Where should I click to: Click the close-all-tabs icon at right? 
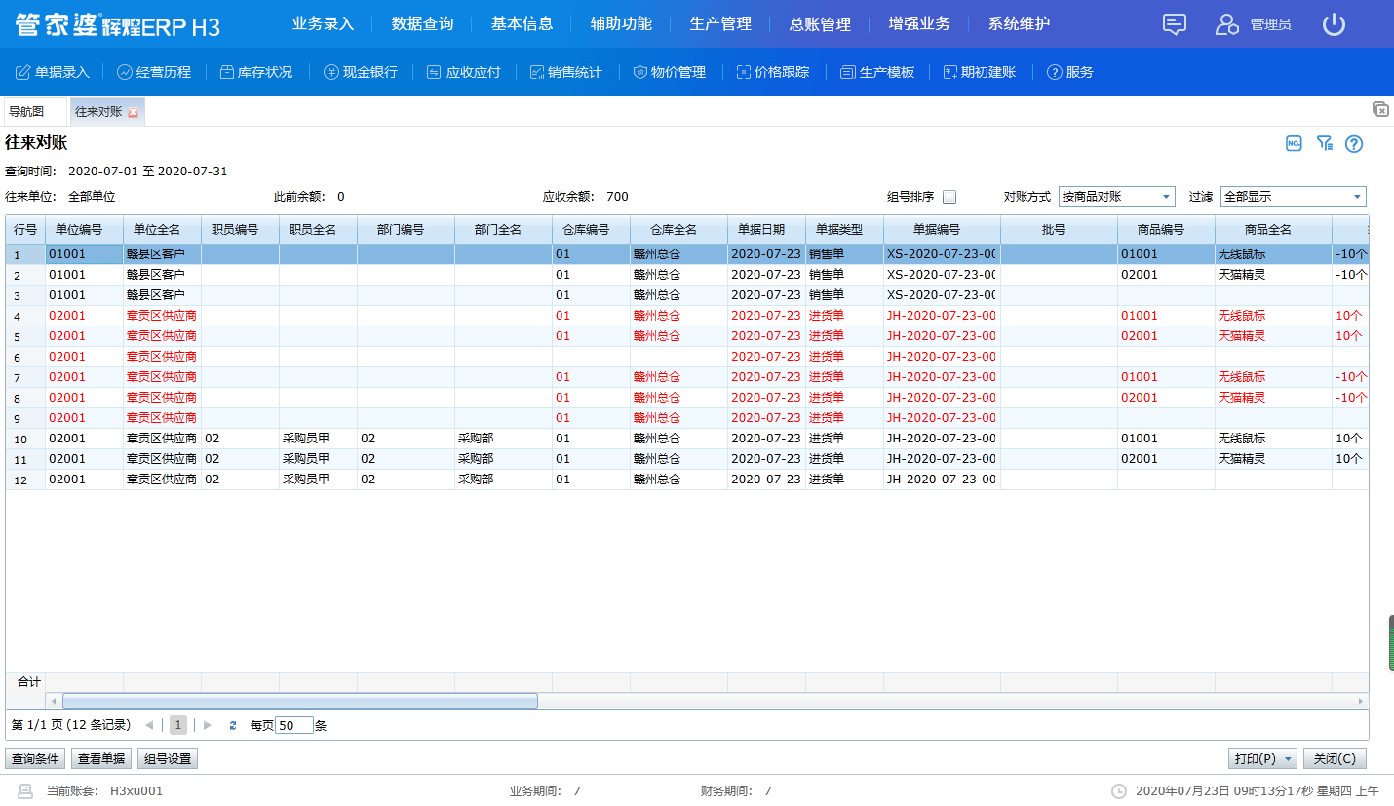coord(1380,109)
